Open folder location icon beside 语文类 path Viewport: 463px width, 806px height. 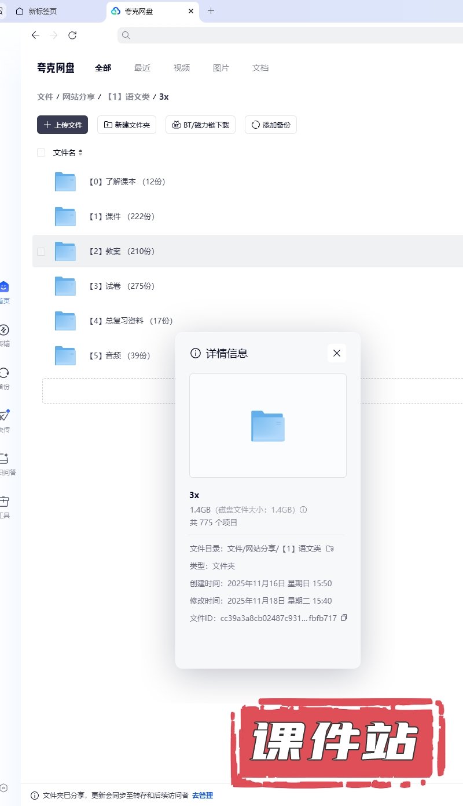coord(330,549)
